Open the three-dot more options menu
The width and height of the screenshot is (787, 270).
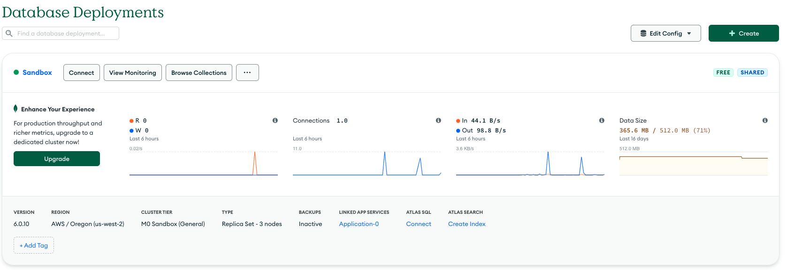click(x=247, y=73)
